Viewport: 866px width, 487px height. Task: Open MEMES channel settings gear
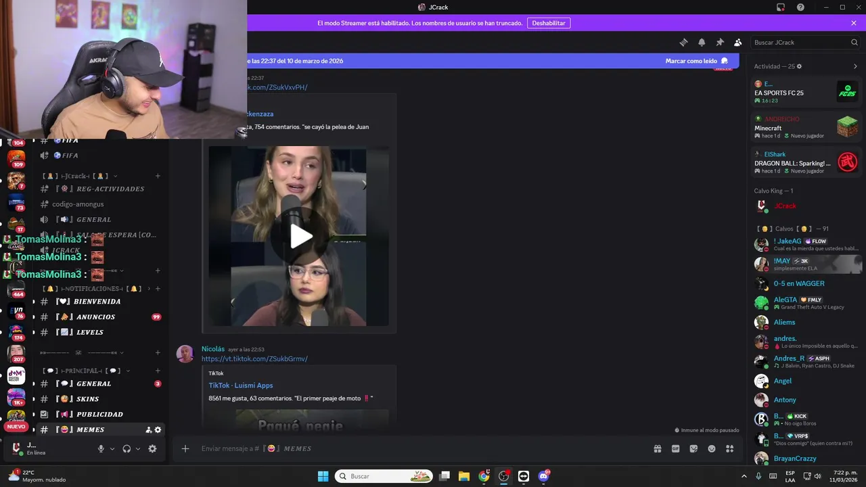click(x=158, y=430)
